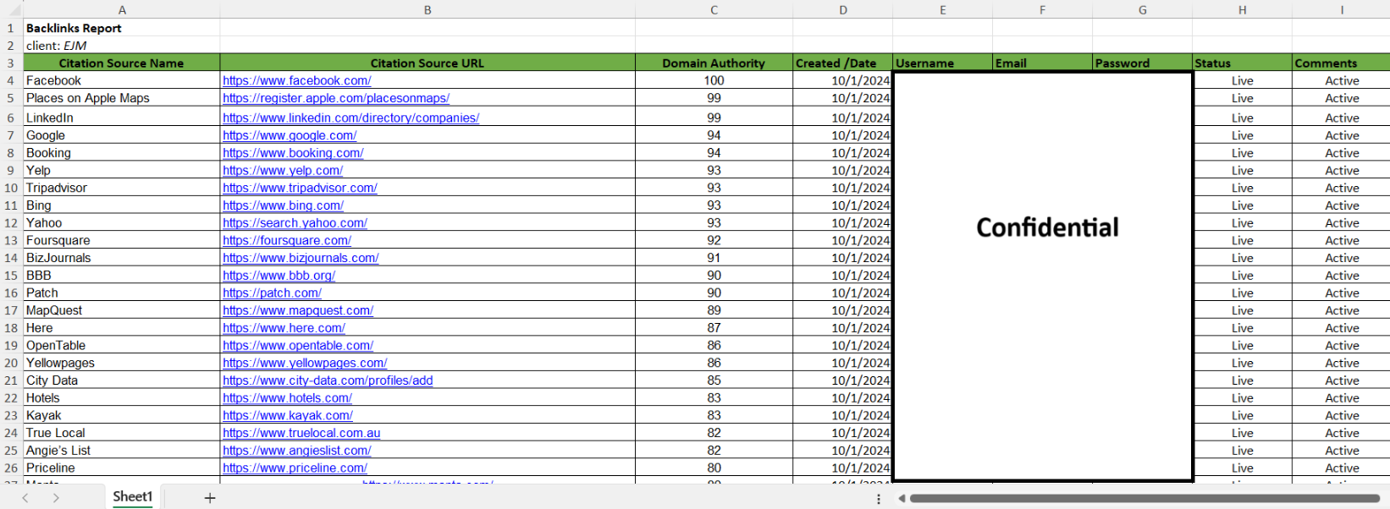
Task: Select row 3 header number
Action: coord(11,63)
